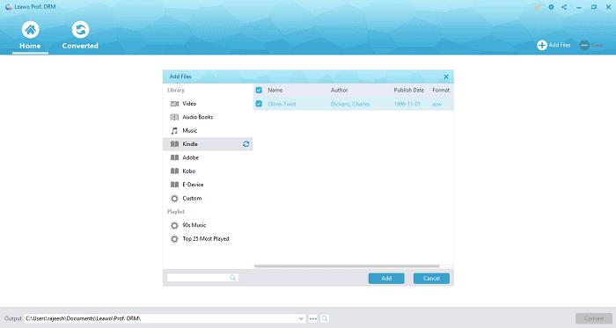Select Music in the Library list
616x328 pixels.
pyautogui.click(x=208, y=131)
